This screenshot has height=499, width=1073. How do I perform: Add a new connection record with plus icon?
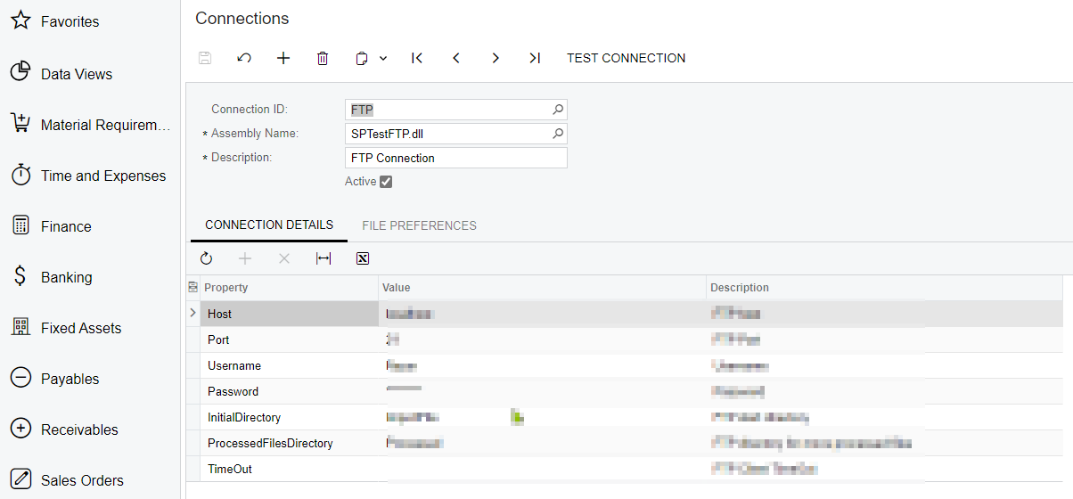click(x=283, y=58)
